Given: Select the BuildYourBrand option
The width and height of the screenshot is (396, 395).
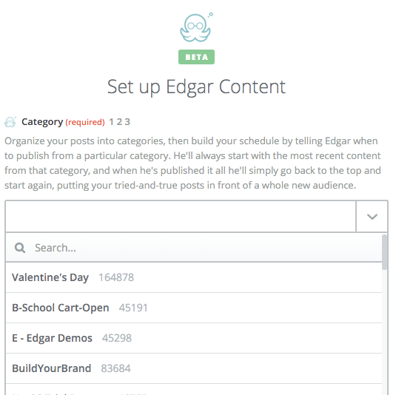Looking at the screenshot, I should pyautogui.click(x=194, y=368).
